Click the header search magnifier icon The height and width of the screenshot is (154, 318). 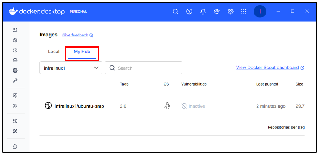pyautogui.click(x=176, y=12)
